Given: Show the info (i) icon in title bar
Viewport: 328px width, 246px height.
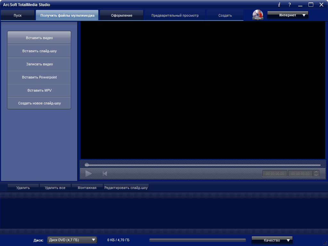Looking at the screenshot, I should point(279,5).
